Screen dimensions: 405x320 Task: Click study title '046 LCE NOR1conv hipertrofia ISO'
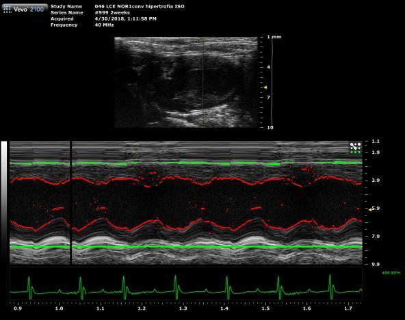click(x=140, y=6)
